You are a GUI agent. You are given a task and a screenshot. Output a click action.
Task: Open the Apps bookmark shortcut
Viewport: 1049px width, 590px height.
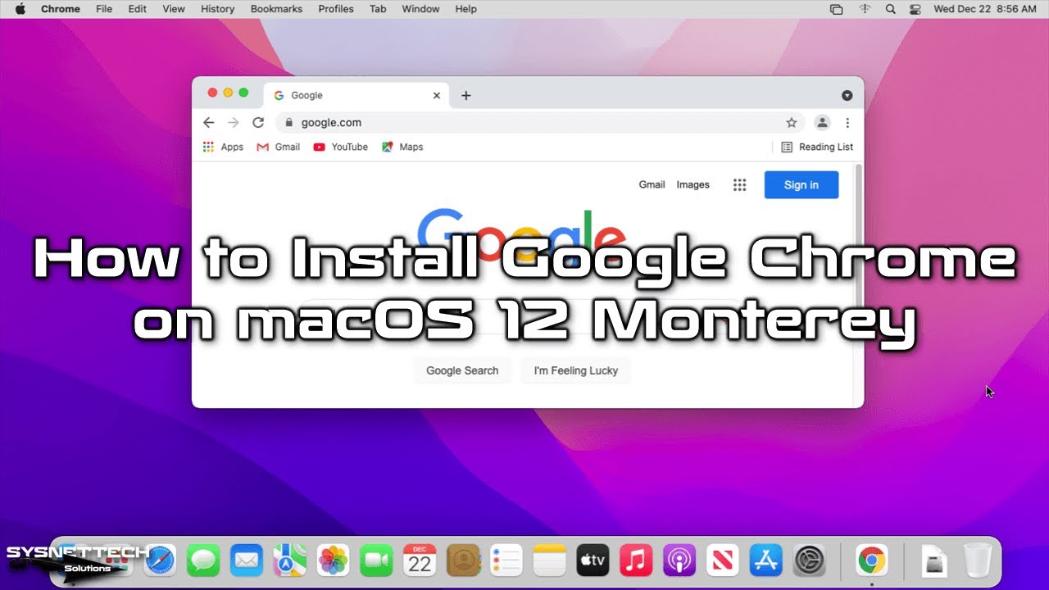coord(223,147)
